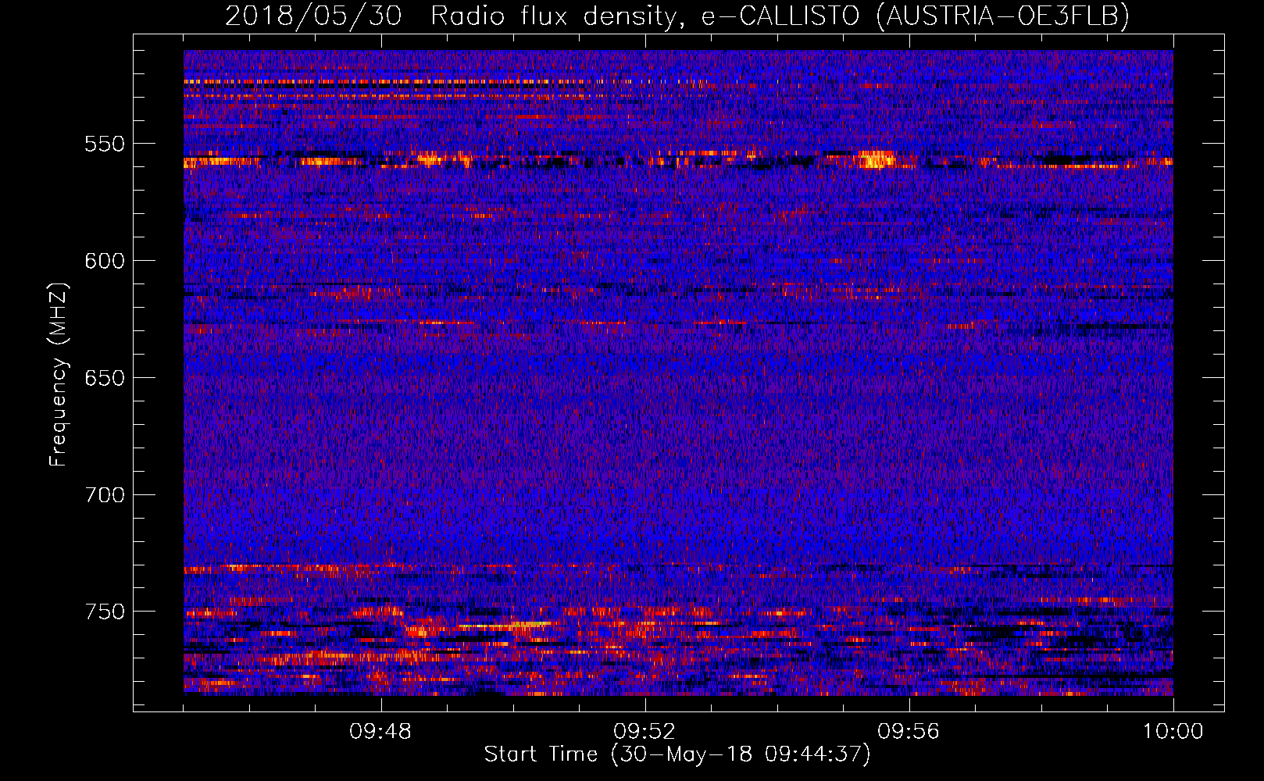The width and height of the screenshot is (1264, 781).
Task: Click the 750 frequency tick label
Action: (x=105, y=612)
